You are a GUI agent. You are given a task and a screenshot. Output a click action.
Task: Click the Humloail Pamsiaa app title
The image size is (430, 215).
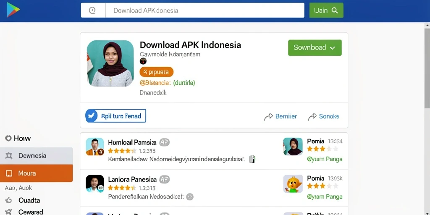pyautogui.click(x=132, y=142)
